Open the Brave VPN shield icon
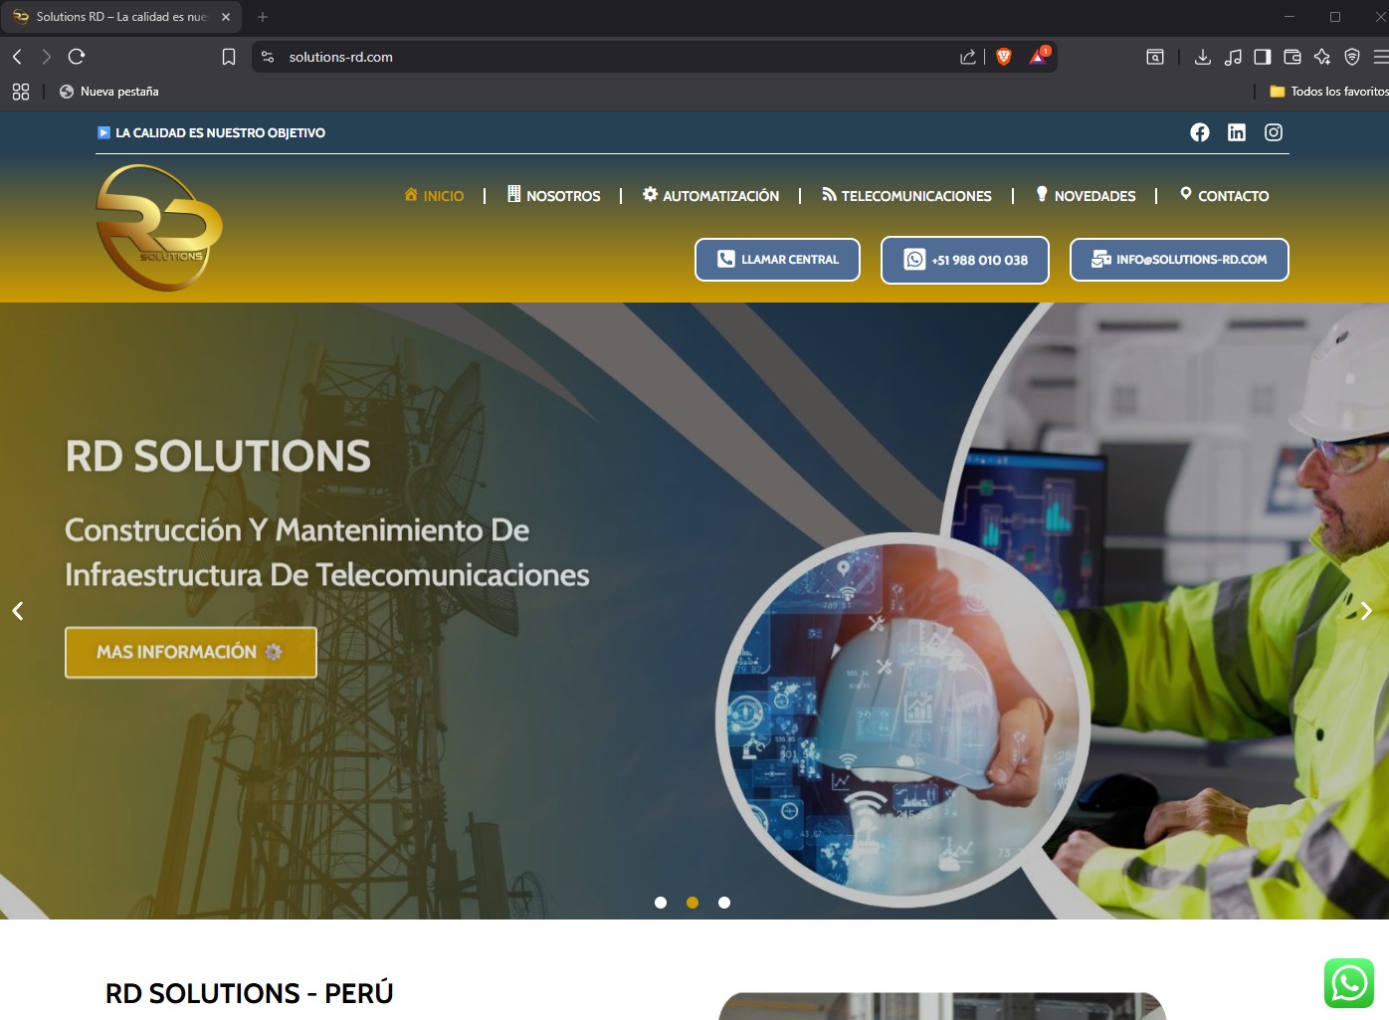 (x=1352, y=57)
